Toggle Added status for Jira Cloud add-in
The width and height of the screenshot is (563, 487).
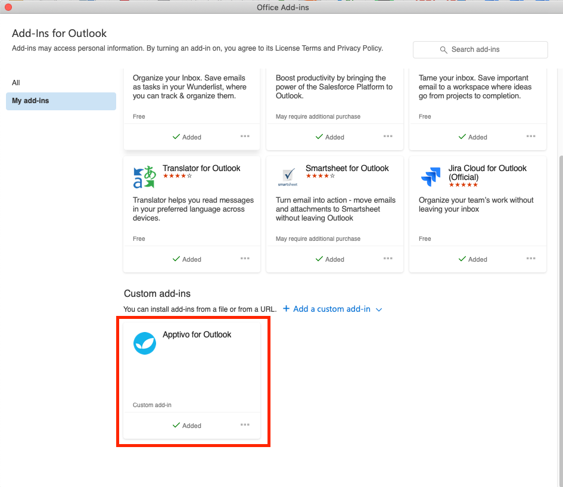[x=472, y=259]
